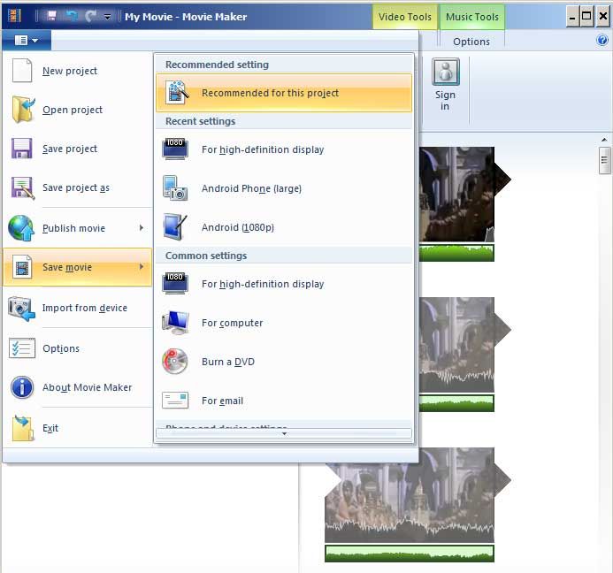This screenshot has height=573, width=613.
Task: Choose For email save setting
Action: pos(284,401)
